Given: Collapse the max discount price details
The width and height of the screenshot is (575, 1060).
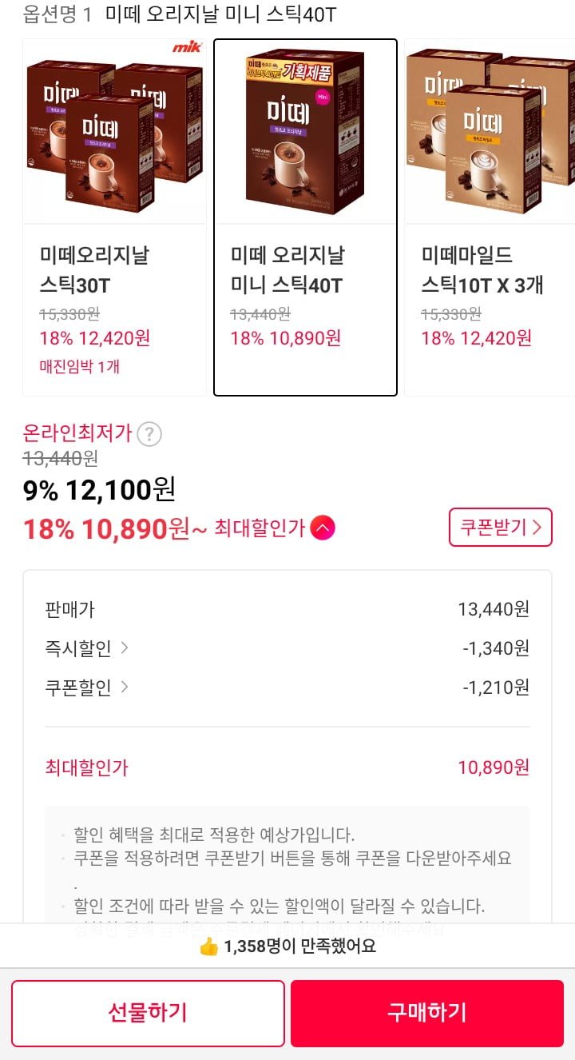Looking at the screenshot, I should pos(323,528).
